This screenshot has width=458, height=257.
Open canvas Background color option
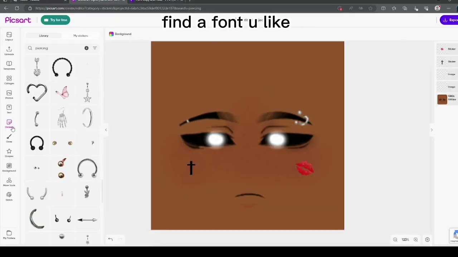coord(120,34)
